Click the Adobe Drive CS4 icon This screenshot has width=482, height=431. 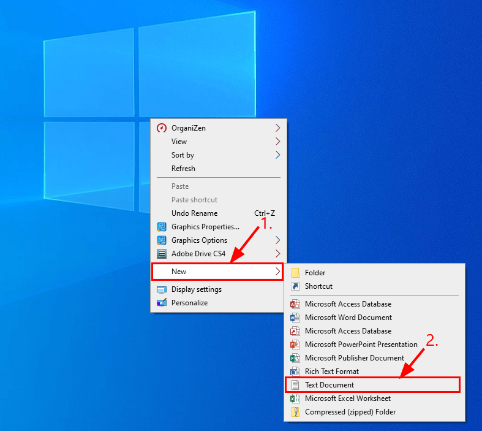click(x=162, y=254)
